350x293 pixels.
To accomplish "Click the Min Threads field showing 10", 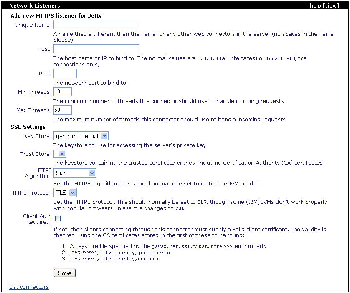I will coord(63,92).
